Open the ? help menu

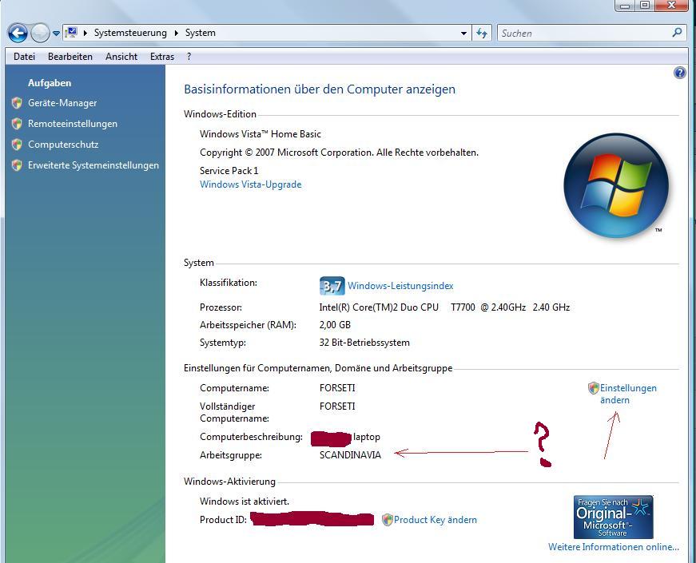[189, 57]
